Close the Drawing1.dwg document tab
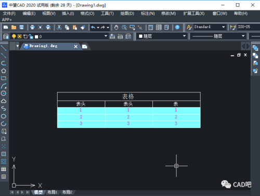This screenshot has height=196, width=260. (76, 46)
